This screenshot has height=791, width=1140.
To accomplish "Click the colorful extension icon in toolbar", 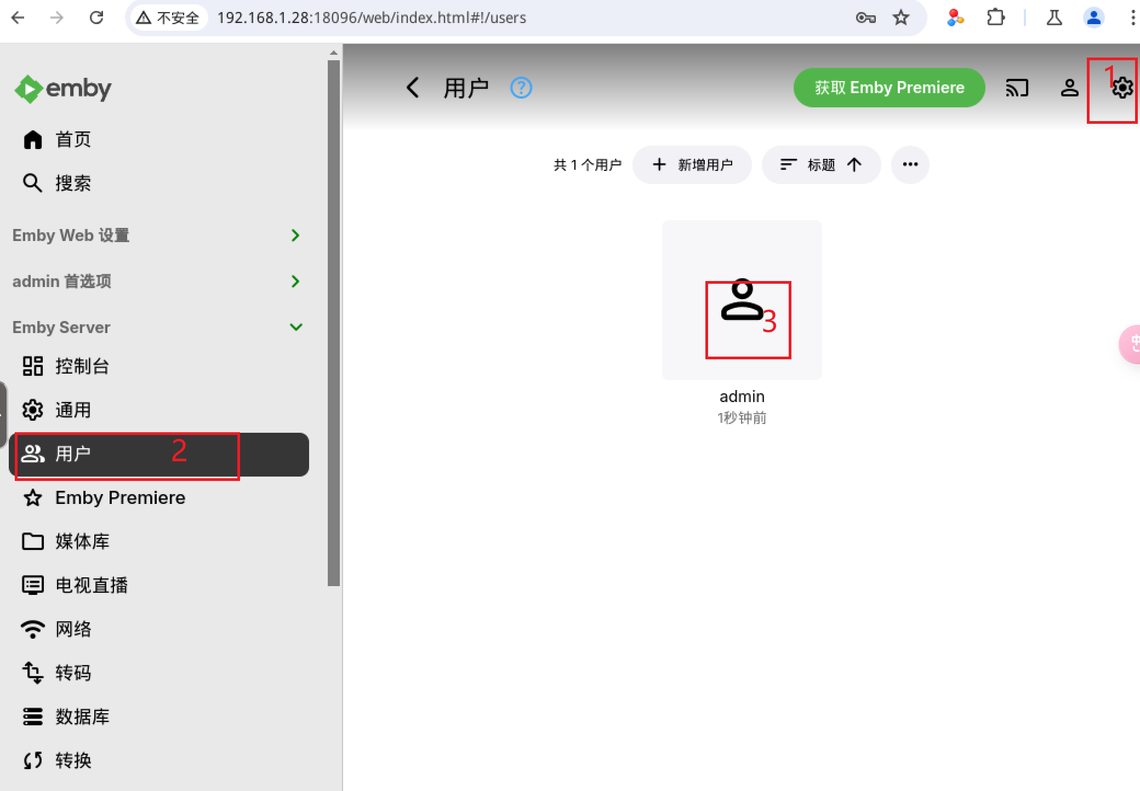I will point(955,18).
